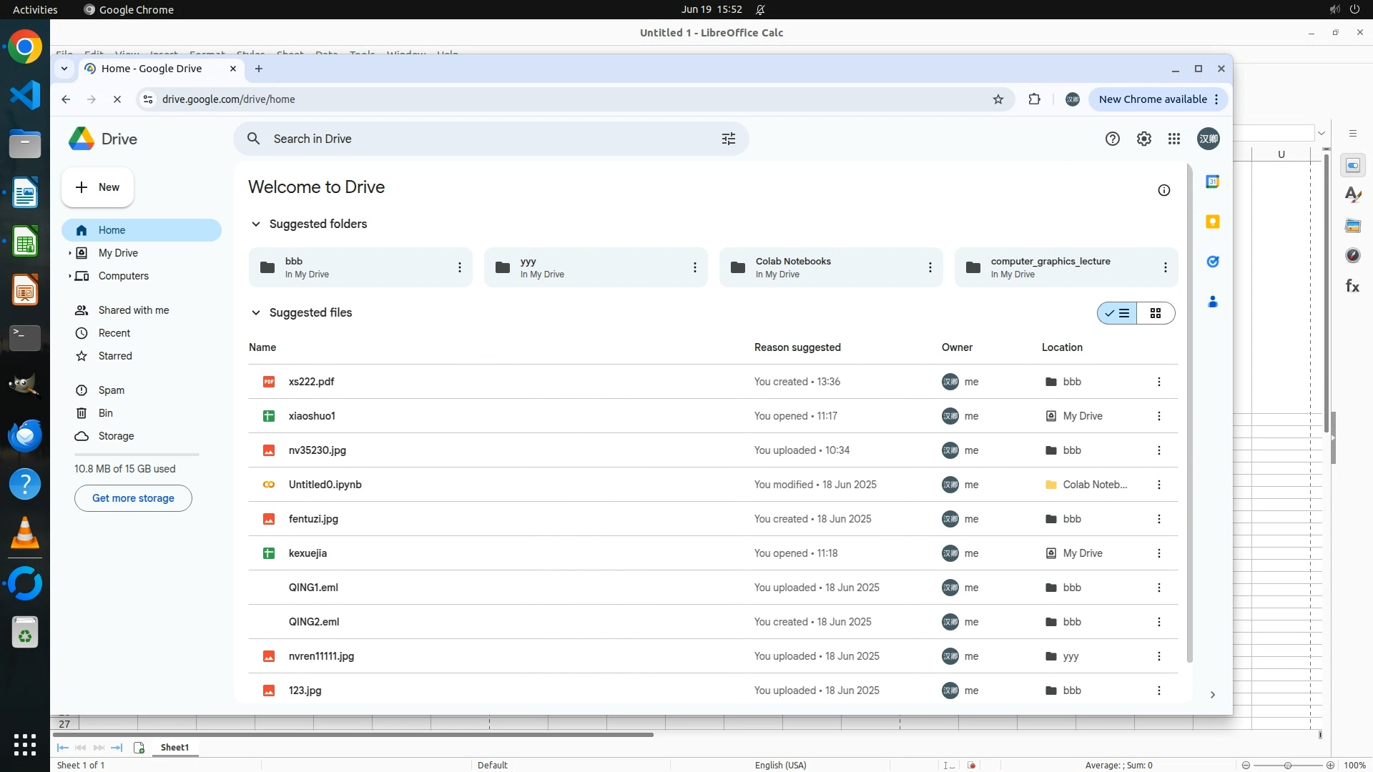The image size is (1373, 772).
Task: Go to Shared with me
Action: (133, 310)
